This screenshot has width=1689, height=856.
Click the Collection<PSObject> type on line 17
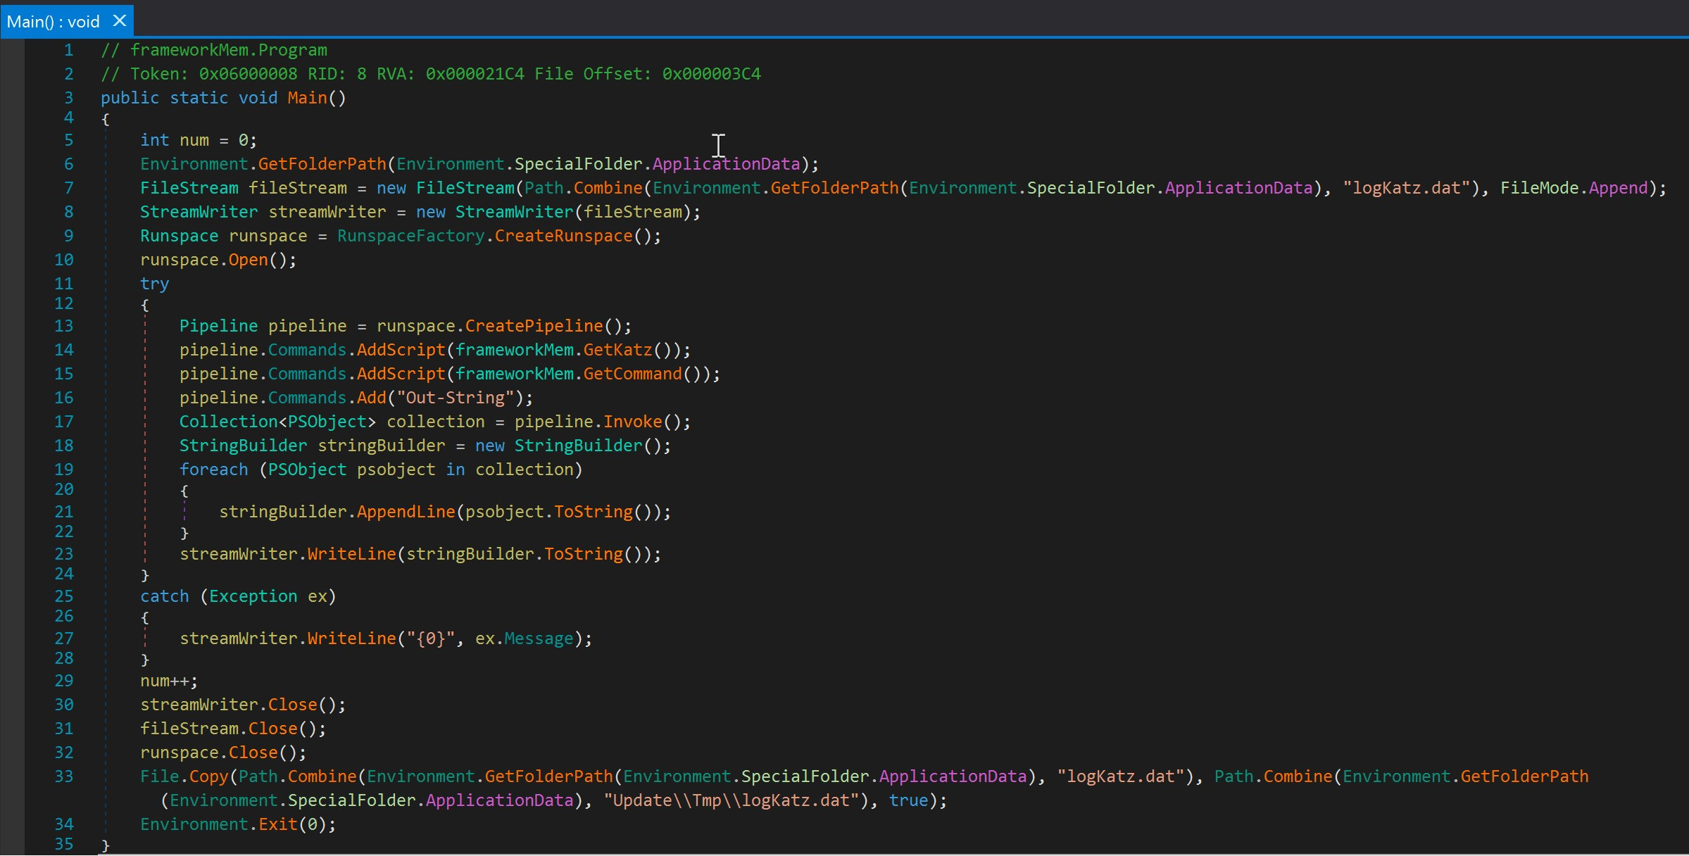coord(278,422)
